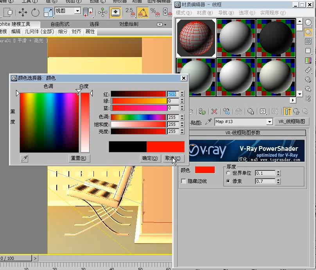Viewport: 316px width, 270px height.
Task: Click the material ID channel icon
Action: [263, 111]
